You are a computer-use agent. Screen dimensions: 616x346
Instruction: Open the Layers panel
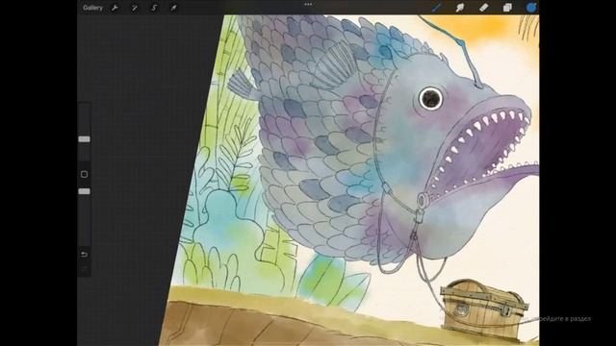507,8
